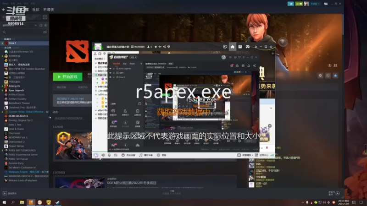The height and width of the screenshot is (206, 367).
Task: Hide the Dota 2 source in streaming tool
Action: point(110,77)
